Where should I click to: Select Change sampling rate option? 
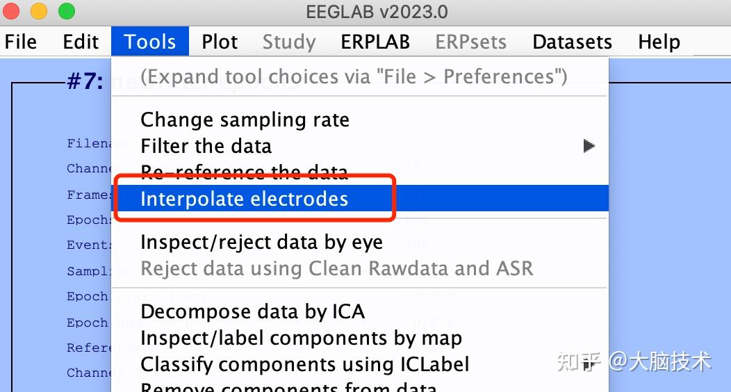[x=245, y=120]
